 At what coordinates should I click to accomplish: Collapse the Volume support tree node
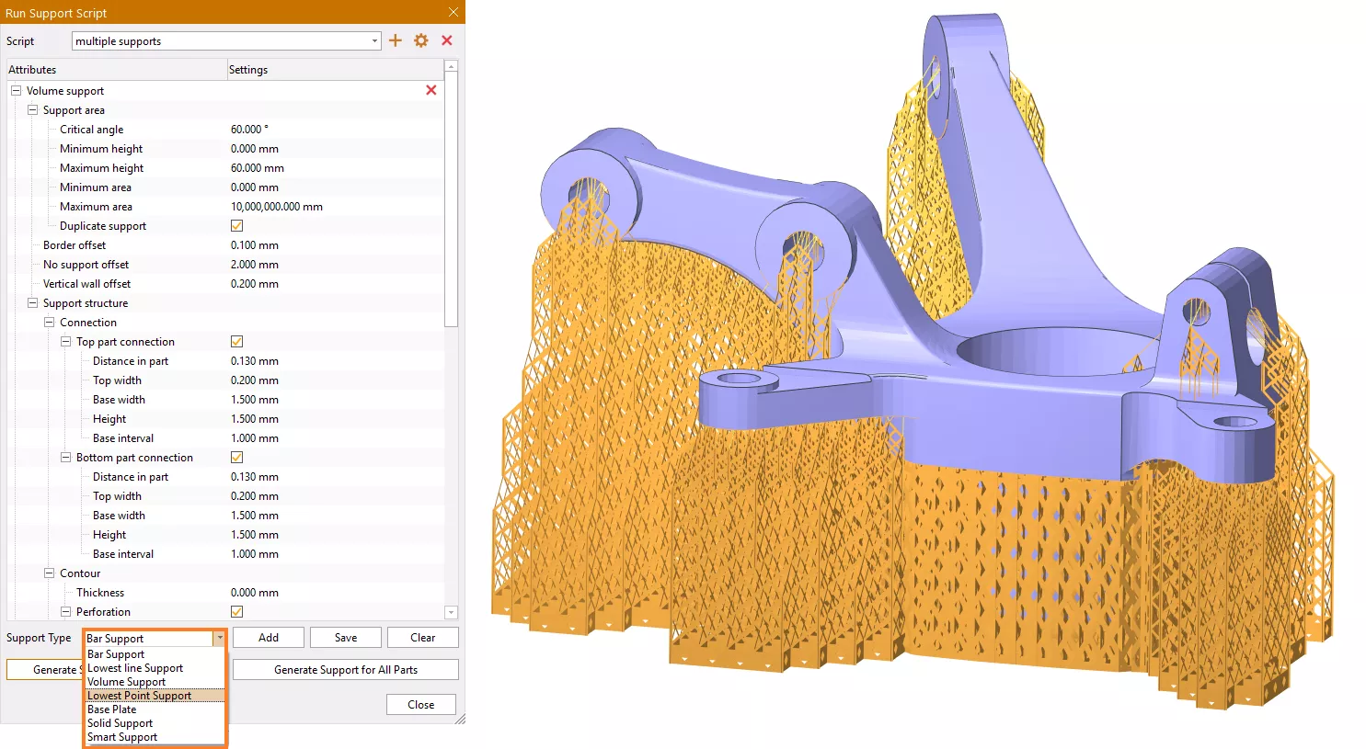(16, 91)
